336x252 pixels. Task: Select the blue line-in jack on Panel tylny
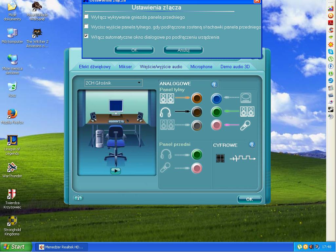coord(216,98)
